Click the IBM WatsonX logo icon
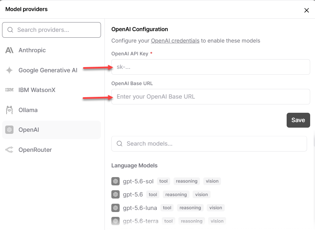Screen dimensions: 315x230 pyautogui.click(x=9, y=90)
